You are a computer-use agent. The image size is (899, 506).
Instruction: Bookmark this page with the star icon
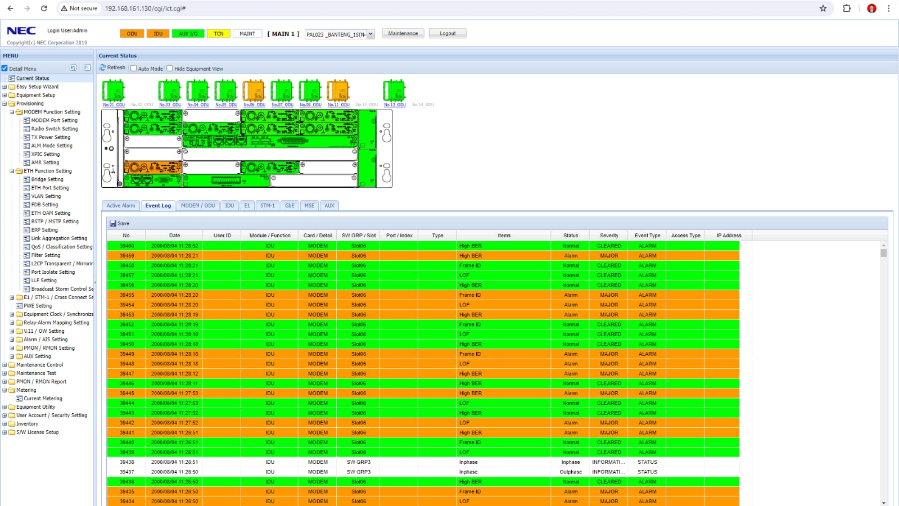point(823,8)
